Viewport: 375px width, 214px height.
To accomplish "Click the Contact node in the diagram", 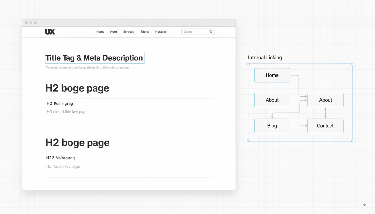I will [x=325, y=126].
